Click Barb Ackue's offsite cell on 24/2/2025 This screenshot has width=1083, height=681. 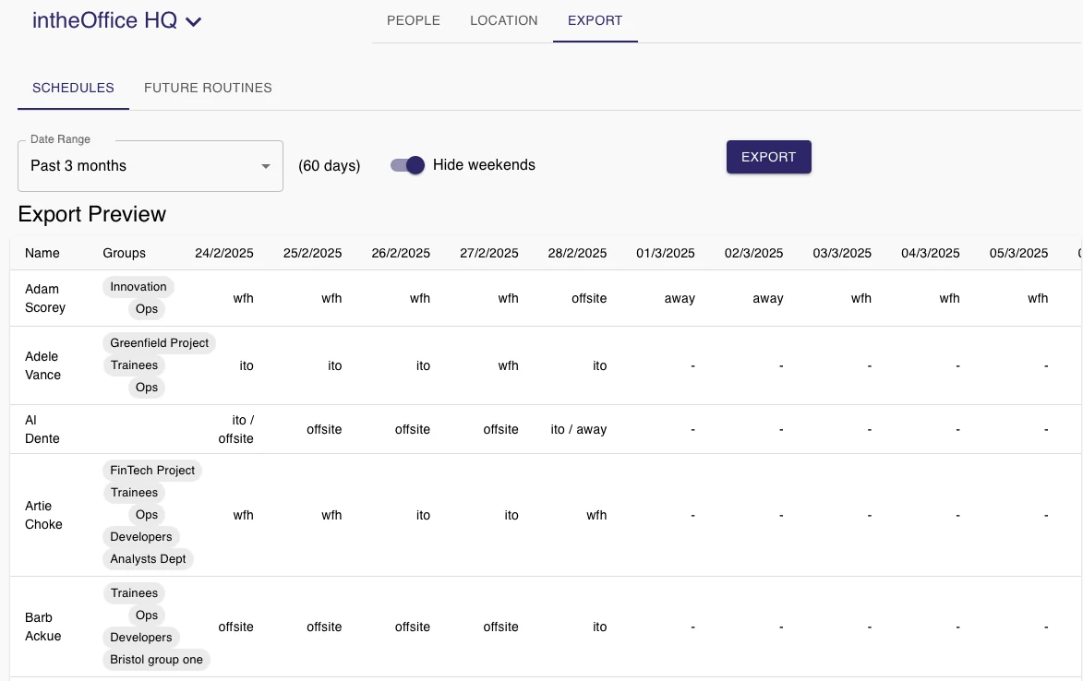click(235, 627)
